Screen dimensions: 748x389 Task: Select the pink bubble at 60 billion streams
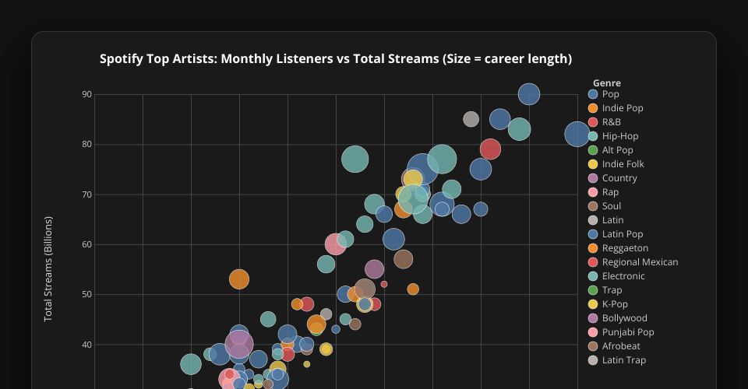click(x=336, y=244)
